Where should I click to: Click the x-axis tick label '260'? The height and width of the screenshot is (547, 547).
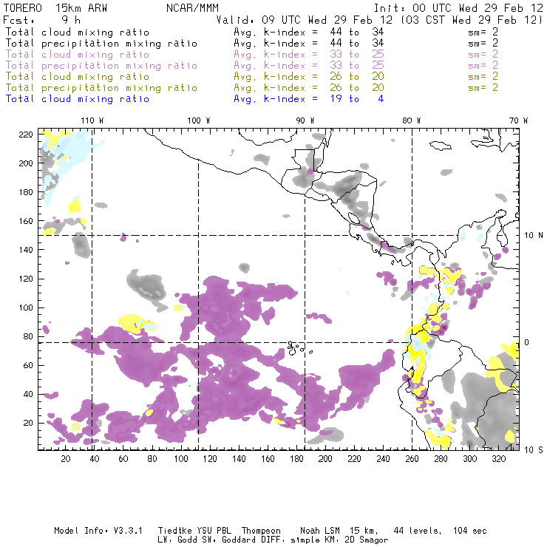click(x=412, y=459)
